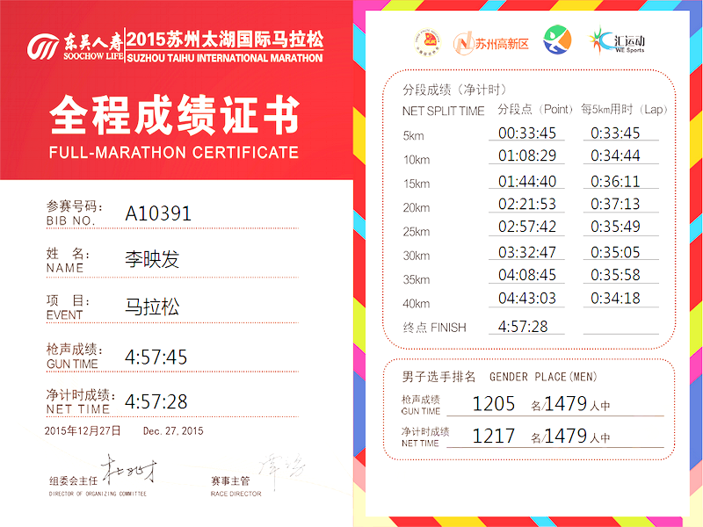Click net time rank 1217

(x=494, y=436)
